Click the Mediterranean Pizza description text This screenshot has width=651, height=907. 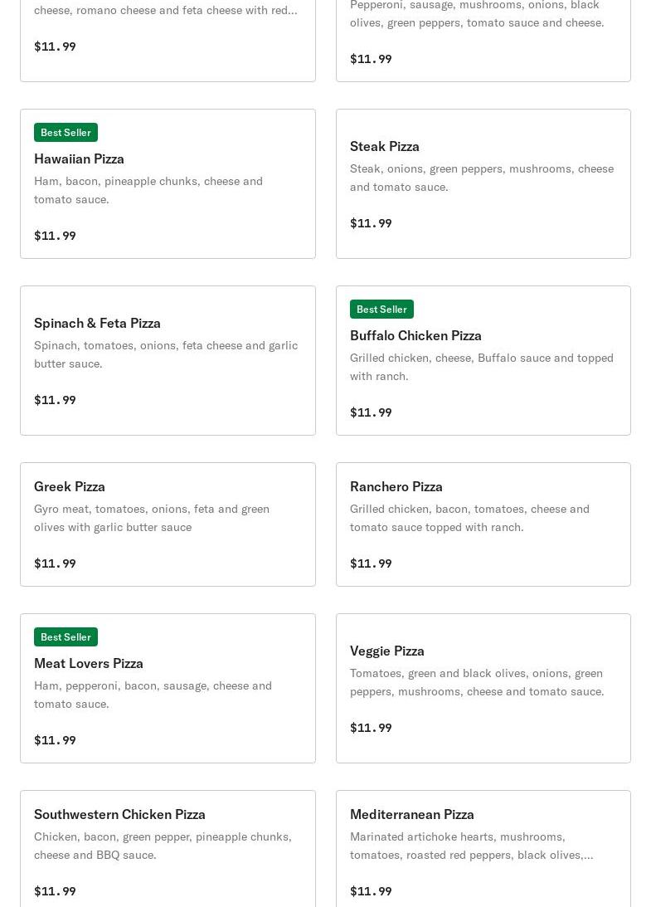[x=471, y=846]
